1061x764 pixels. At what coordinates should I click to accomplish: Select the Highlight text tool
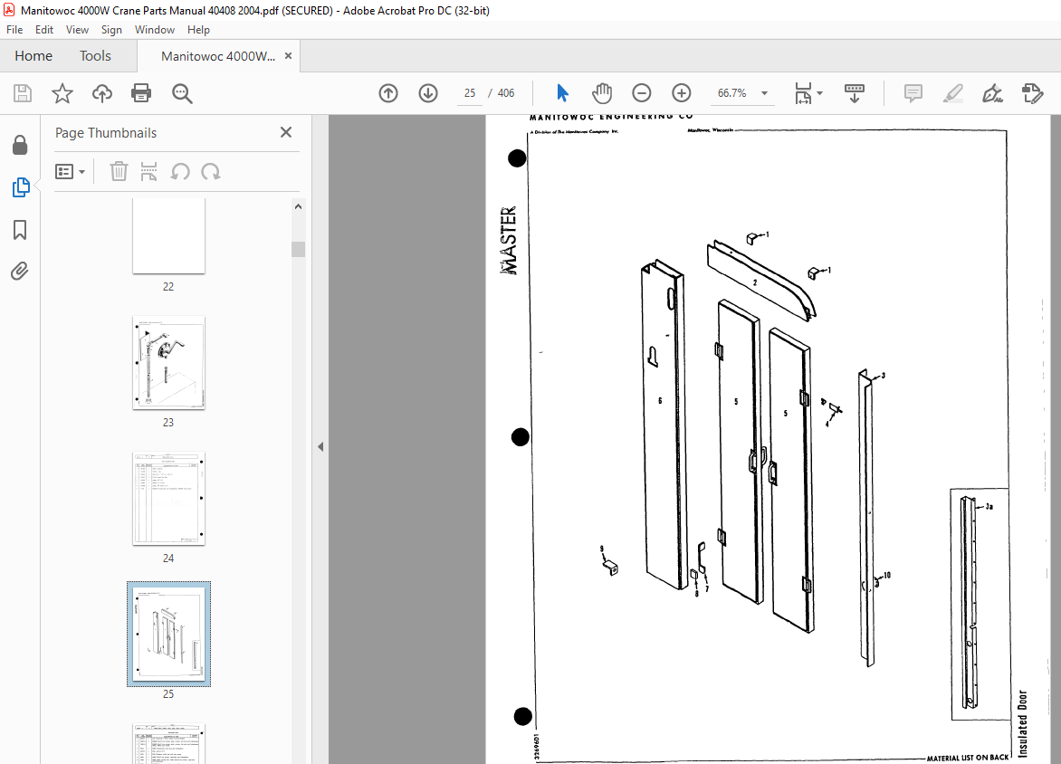[952, 93]
